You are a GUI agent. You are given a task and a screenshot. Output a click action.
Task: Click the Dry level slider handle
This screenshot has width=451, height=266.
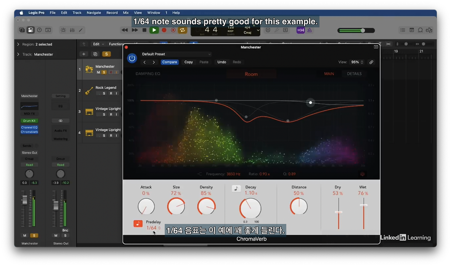tap(339, 212)
